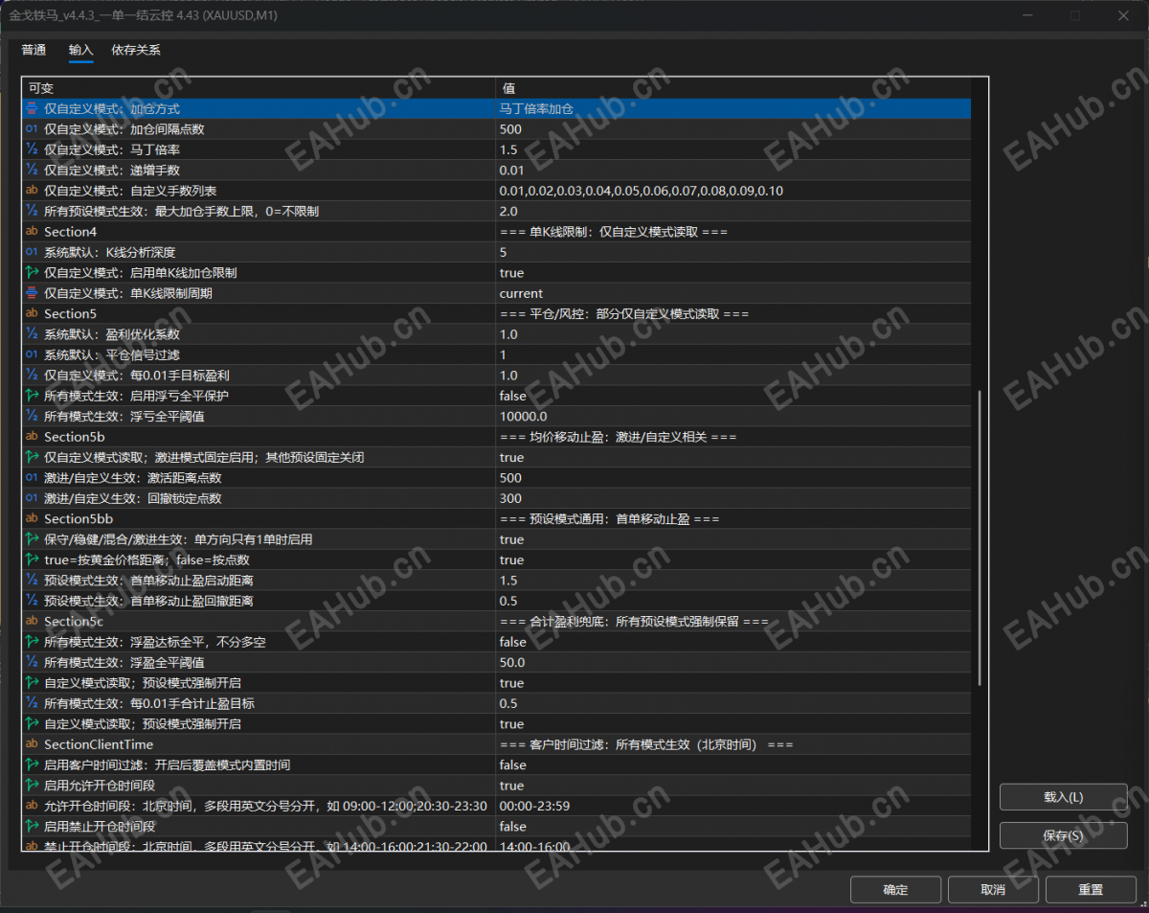Click the text === 均价移动止盈：激进/自定义相关 ===
1149x913 pixels.
[618, 437]
